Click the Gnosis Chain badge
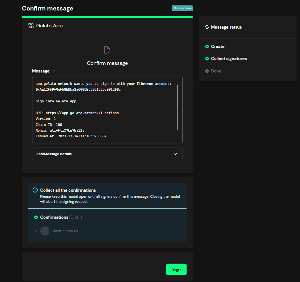This screenshot has width=300, height=282. [182, 8]
